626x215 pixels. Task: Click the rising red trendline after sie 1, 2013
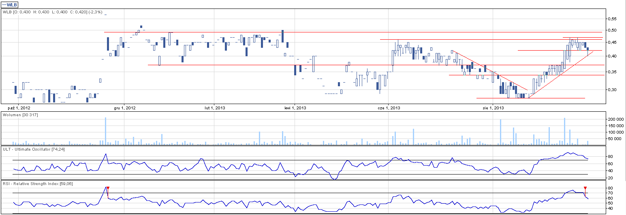pos(561,75)
